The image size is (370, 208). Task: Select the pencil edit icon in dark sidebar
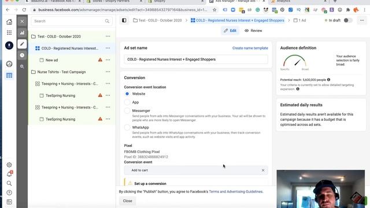point(22,44)
